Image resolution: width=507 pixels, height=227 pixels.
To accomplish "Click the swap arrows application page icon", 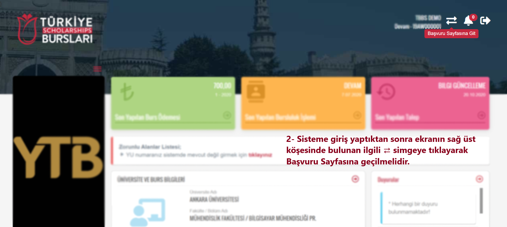I will pyautogui.click(x=451, y=20).
